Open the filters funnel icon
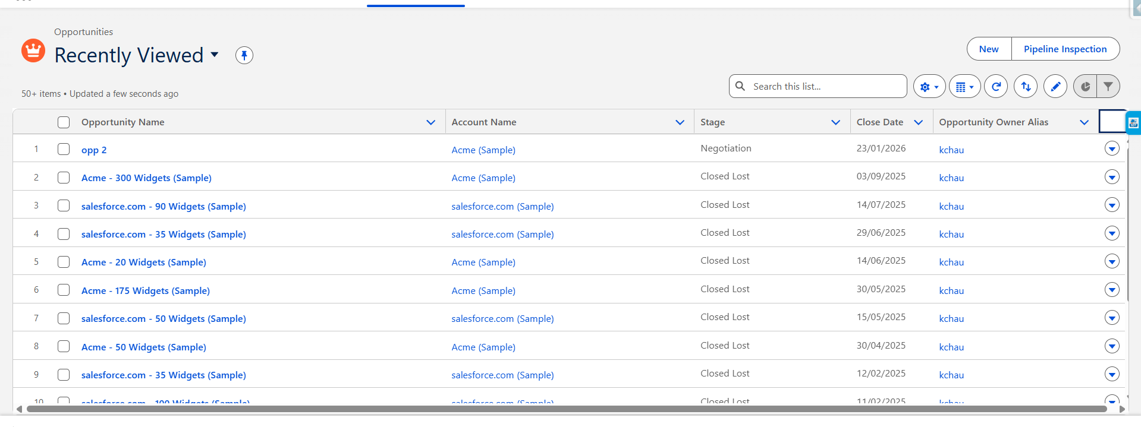 1108,87
